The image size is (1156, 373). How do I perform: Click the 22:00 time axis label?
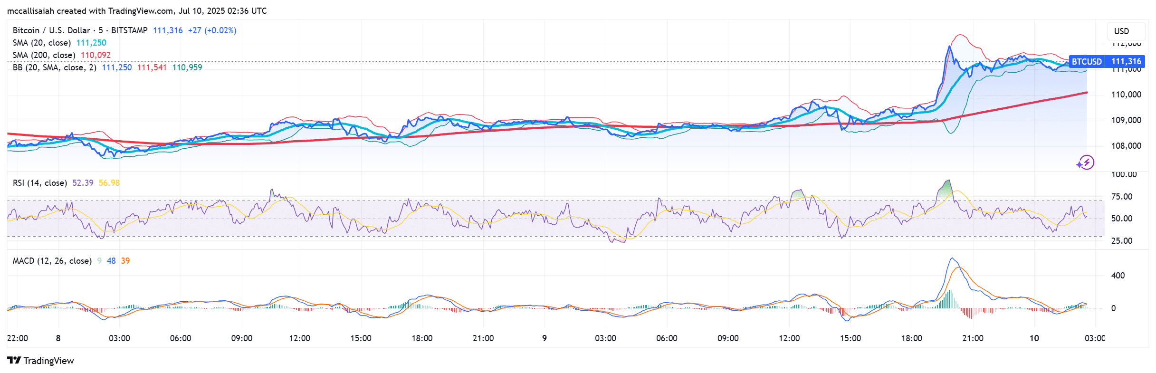[18, 338]
